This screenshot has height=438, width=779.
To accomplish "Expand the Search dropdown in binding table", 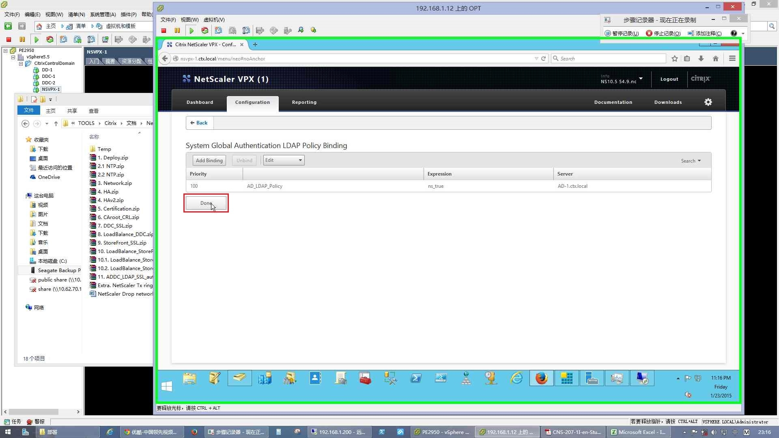I will point(691,161).
